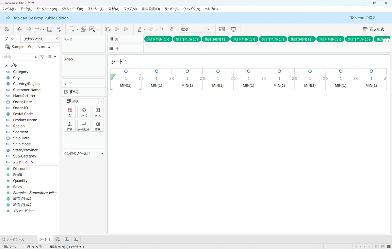Click the Label (ラベル) card in Marks
This screenshot has height=249, width=392.
pyautogui.click(x=98, y=112)
